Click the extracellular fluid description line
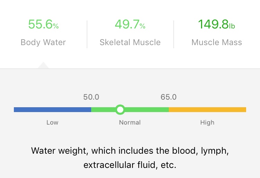Screen dimensions: 260x178 [130, 165]
